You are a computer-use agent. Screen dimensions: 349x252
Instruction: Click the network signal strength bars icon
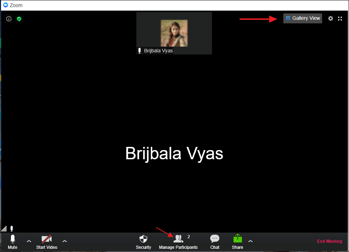(x=4, y=229)
